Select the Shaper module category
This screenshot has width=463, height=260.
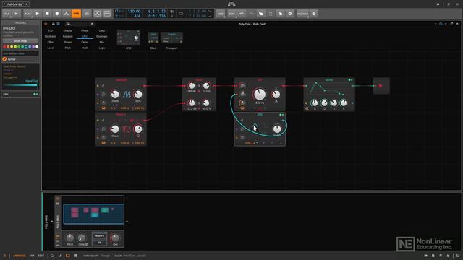pos(67,42)
